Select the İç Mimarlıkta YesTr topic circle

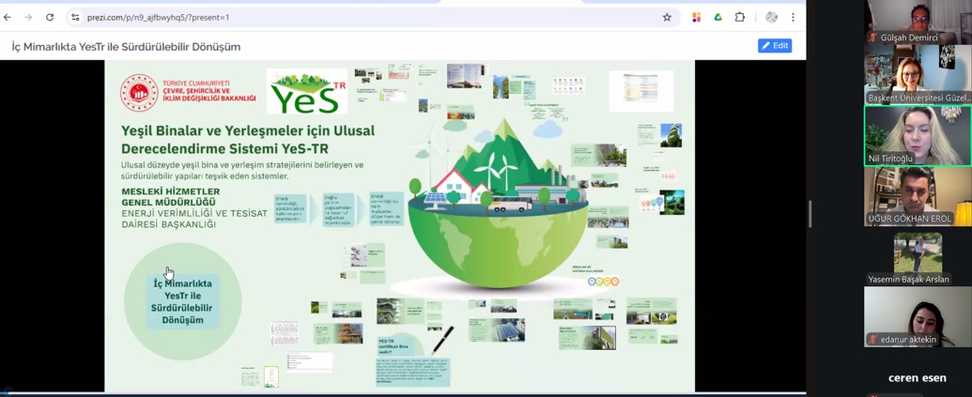182,301
